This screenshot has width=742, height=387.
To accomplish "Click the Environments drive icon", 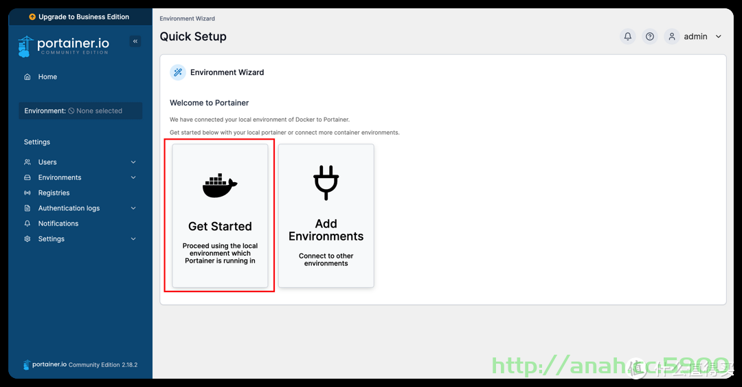I will (x=27, y=177).
